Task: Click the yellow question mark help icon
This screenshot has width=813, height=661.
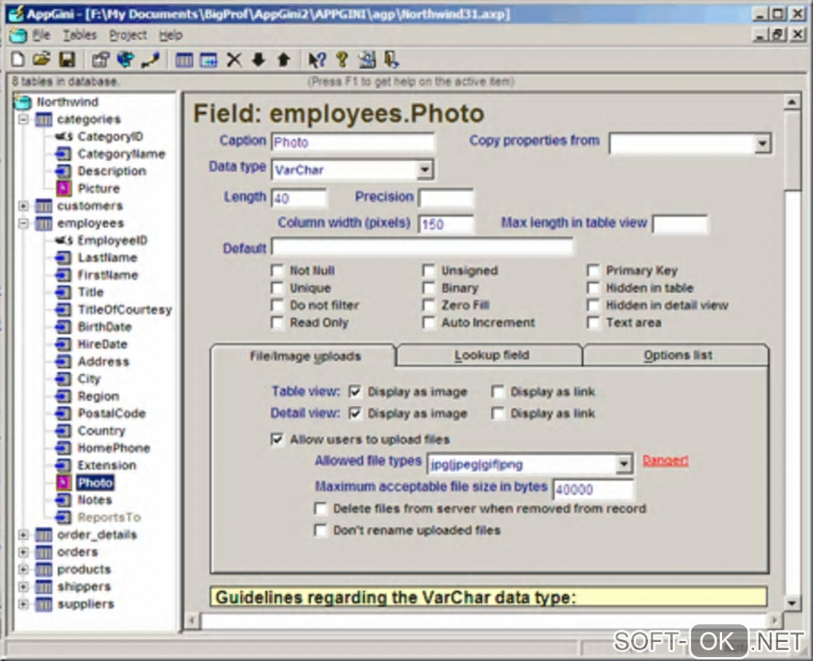Action: (342, 60)
